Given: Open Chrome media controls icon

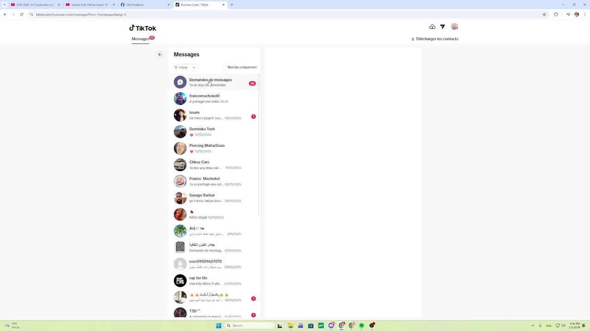Looking at the screenshot, I should 568,14.
